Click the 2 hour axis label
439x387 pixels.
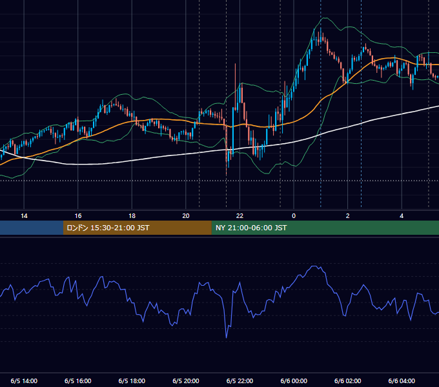coord(348,216)
